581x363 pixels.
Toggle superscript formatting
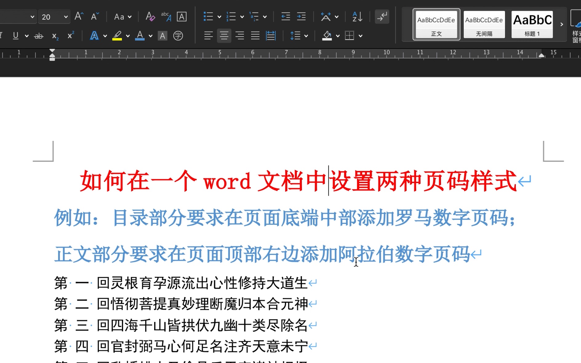point(71,35)
